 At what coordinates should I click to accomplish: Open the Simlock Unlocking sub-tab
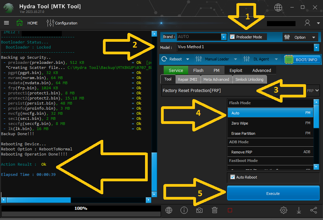coord(249,79)
